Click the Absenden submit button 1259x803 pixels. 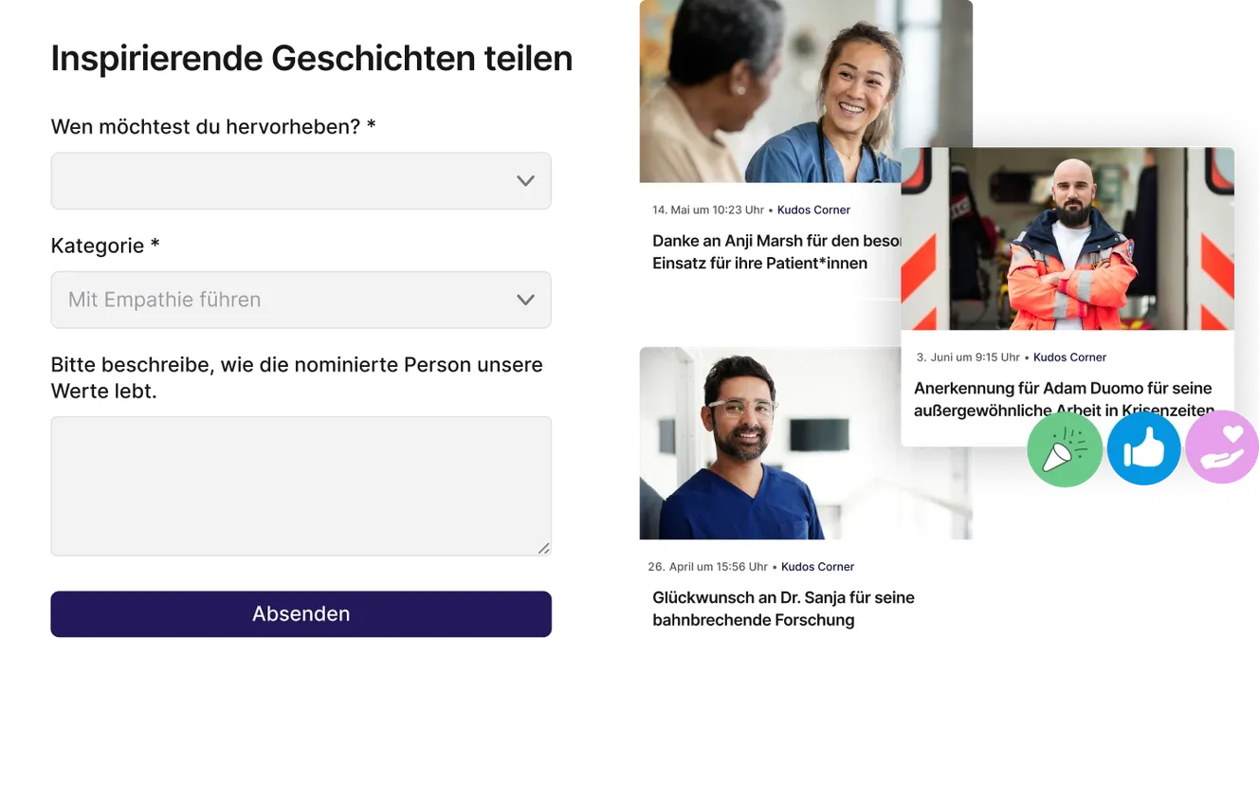[301, 614]
